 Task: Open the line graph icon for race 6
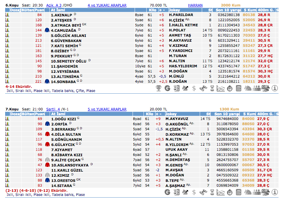click(x=221, y=88)
